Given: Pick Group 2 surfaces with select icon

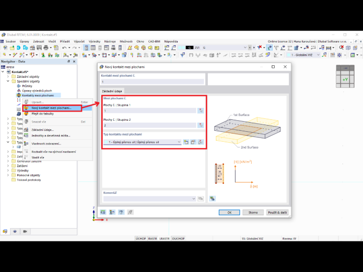Looking at the screenshot, I should coord(201,125).
